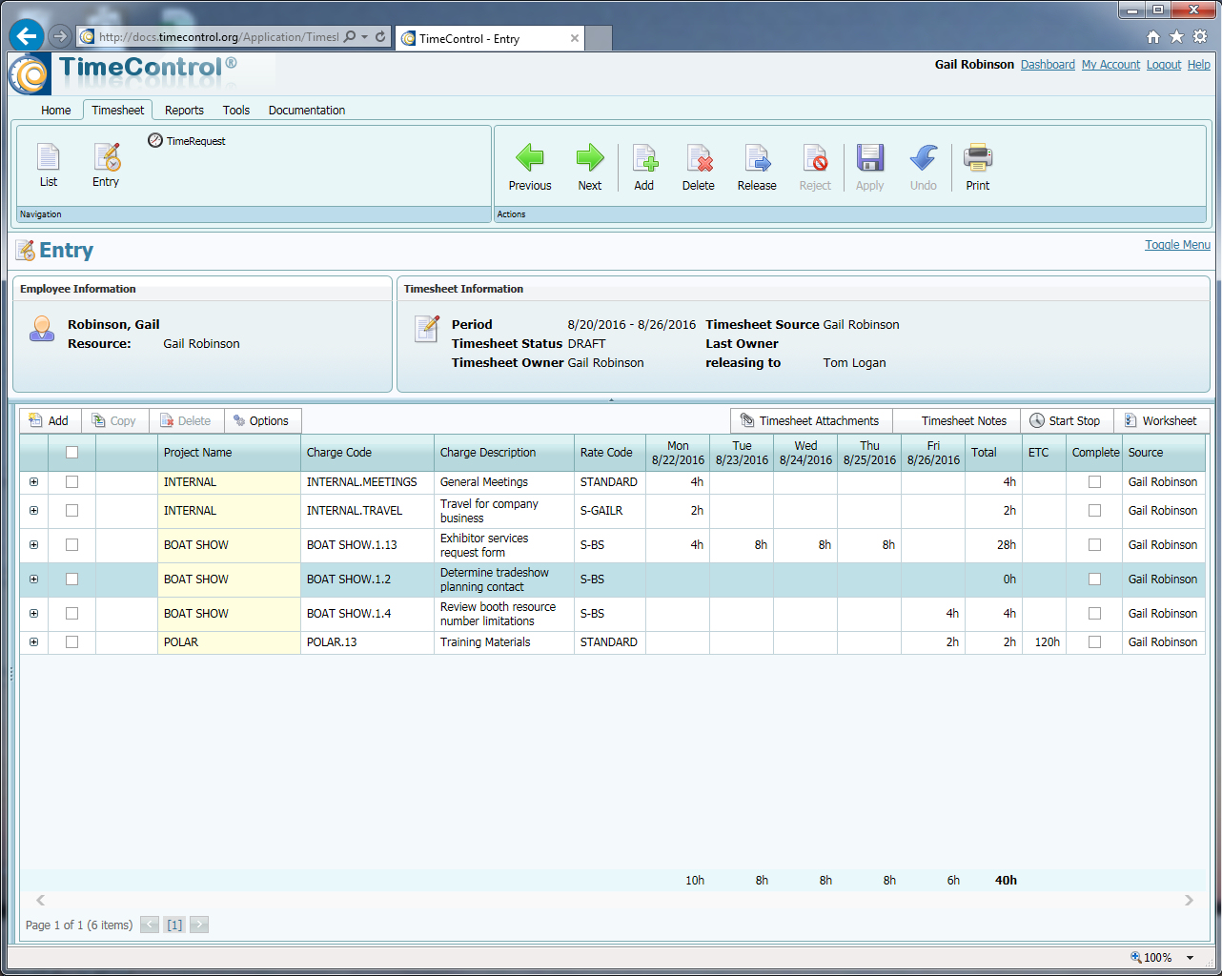The height and width of the screenshot is (976, 1222).
Task: Open the List view icon in Navigation
Action: coord(49,157)
